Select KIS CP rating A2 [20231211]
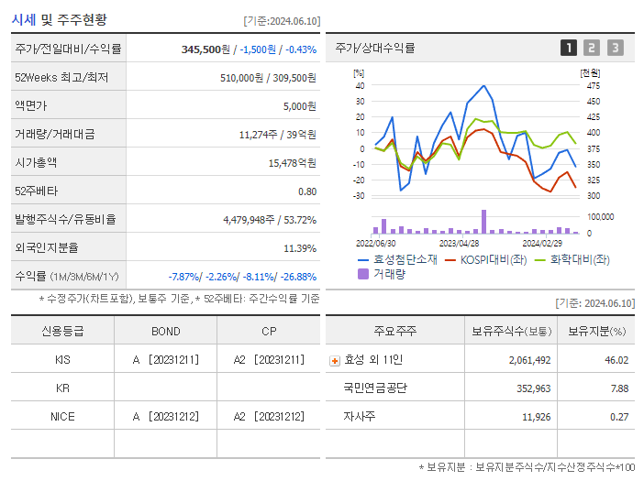This screenshot has width=644, height=481. tap(269, 360)
